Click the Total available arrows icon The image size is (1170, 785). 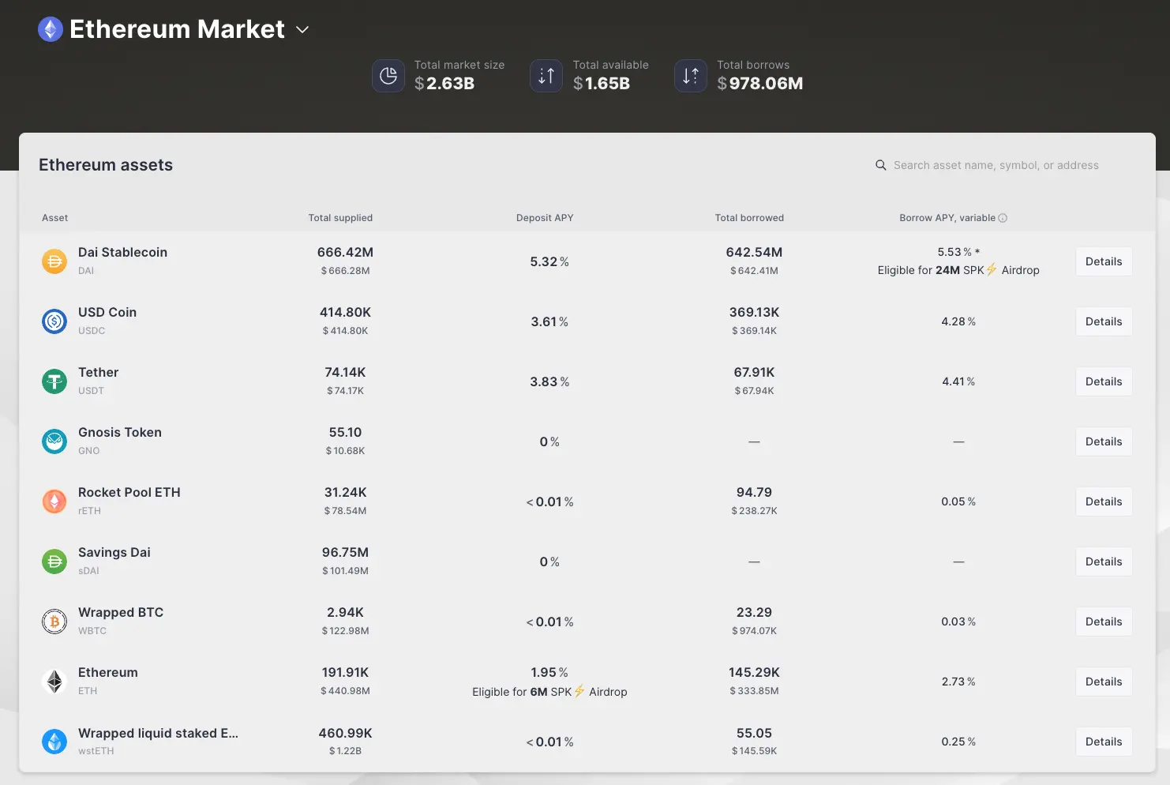546,76
